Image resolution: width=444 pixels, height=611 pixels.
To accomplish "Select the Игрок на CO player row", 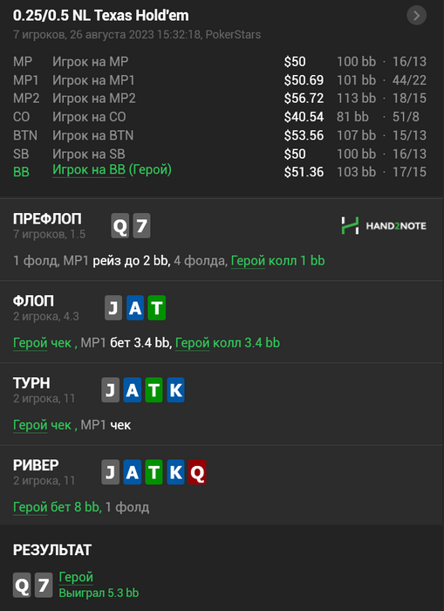I will coord(220,117).
